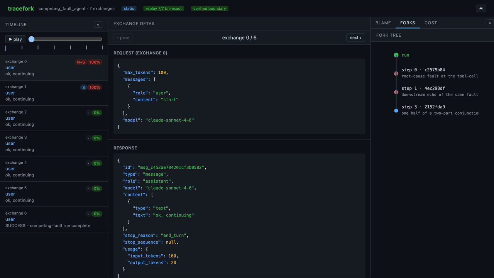Switch to the BLAME tab

tap(383, 23)
